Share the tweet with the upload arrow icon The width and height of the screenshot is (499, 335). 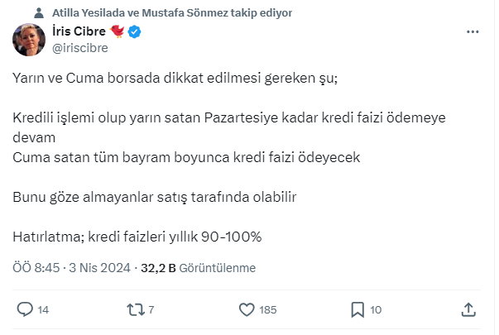pos(468,309)
